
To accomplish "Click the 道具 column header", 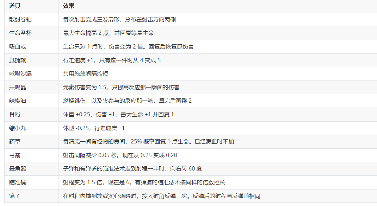I will pos(15,6).
